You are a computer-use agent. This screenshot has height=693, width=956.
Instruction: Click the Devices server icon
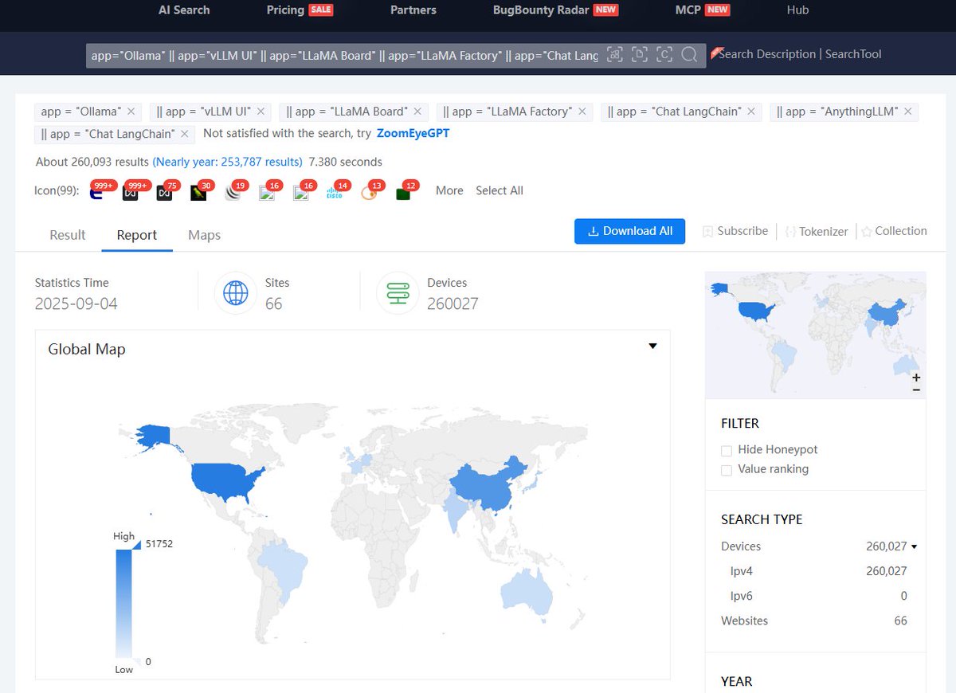pyautogui.click(x=398, y=293)
